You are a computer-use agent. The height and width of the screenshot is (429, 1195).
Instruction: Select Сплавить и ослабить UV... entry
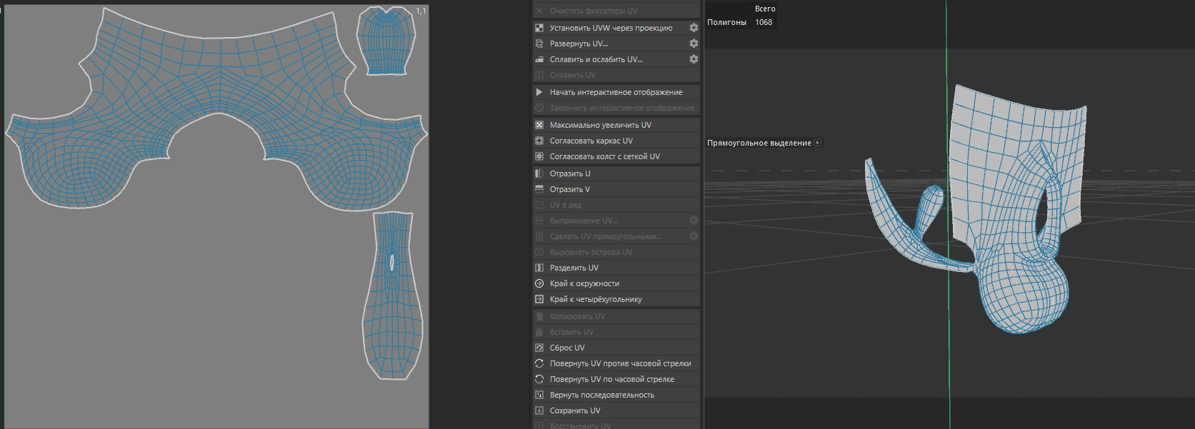pos(611,59)
